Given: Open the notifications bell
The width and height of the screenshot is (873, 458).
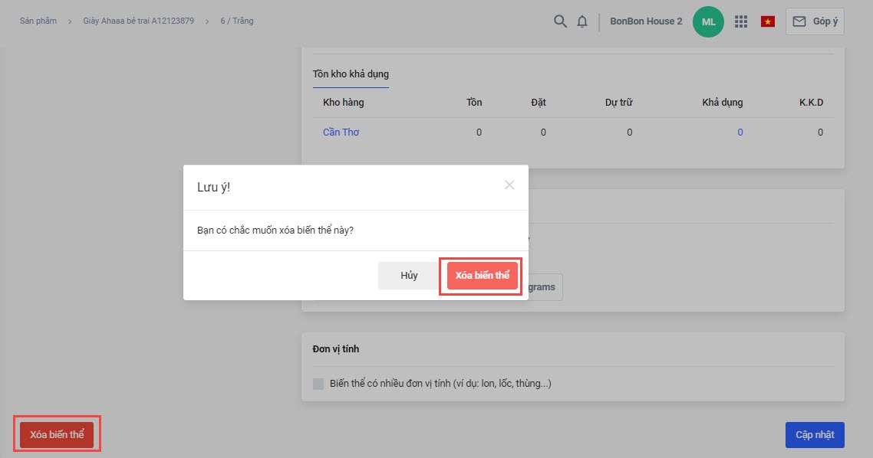Looking at the screenshot, I should pos(581,21).
